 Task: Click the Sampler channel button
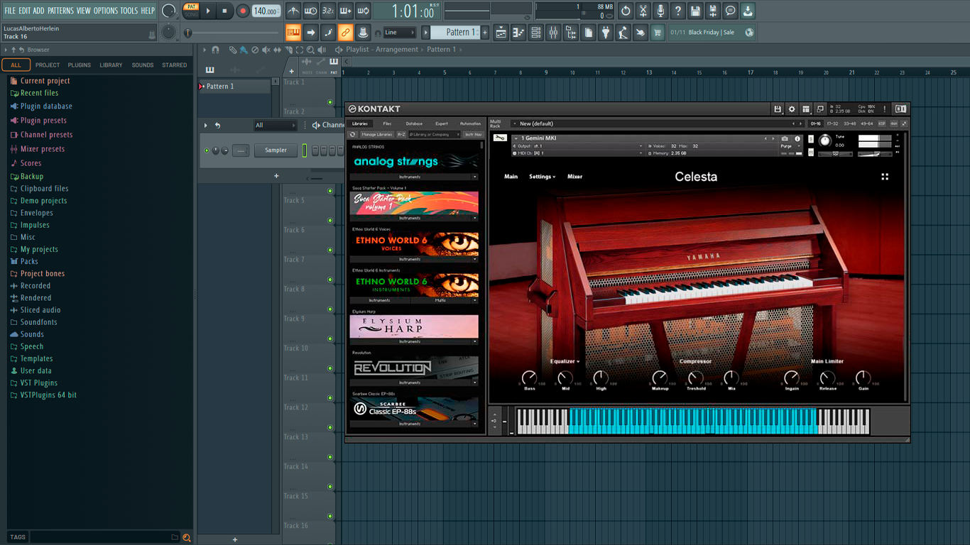click(x=276, y=150)
